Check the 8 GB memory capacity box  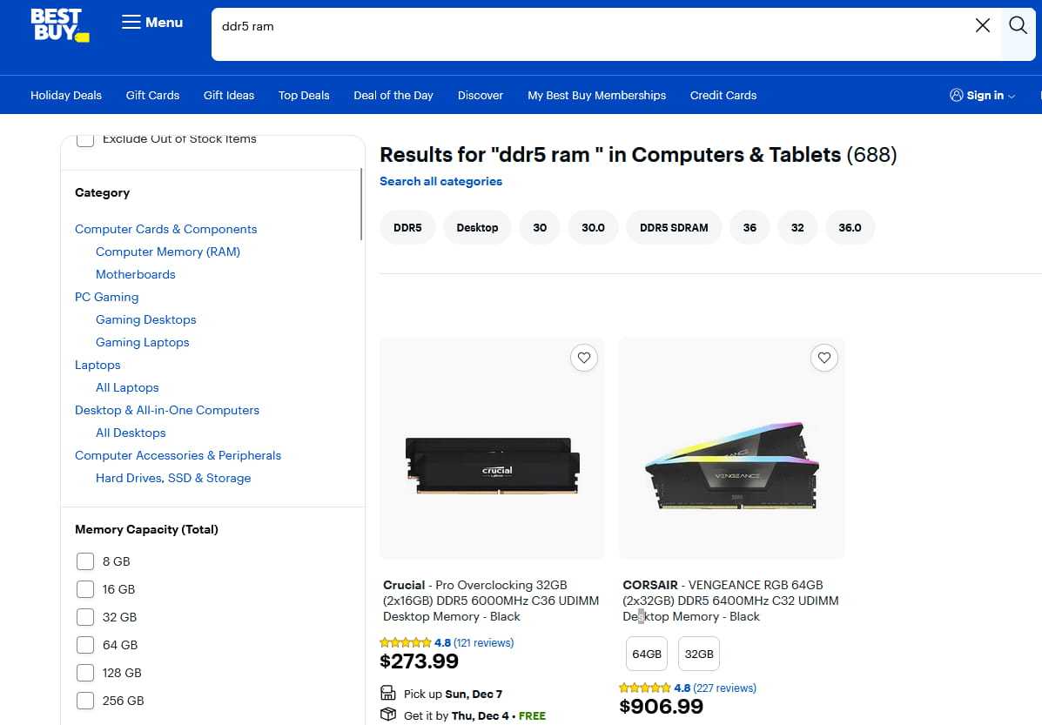(x=85, y=561)
